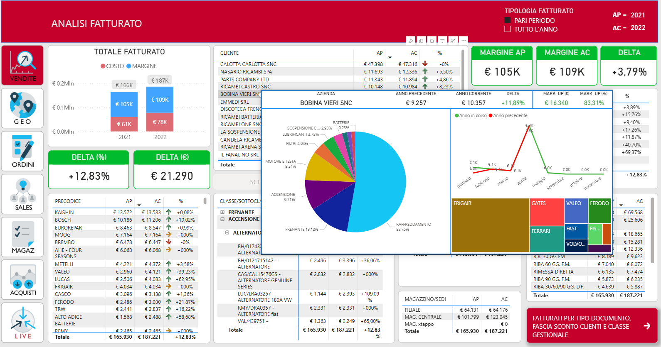
Task: Open the SALES navigation icon
Action: [22, 194]
